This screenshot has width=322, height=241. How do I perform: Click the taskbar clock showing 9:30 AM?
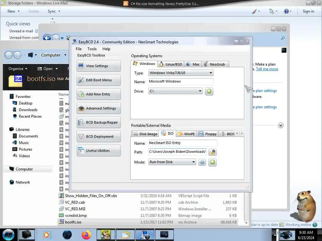(306, 233)
